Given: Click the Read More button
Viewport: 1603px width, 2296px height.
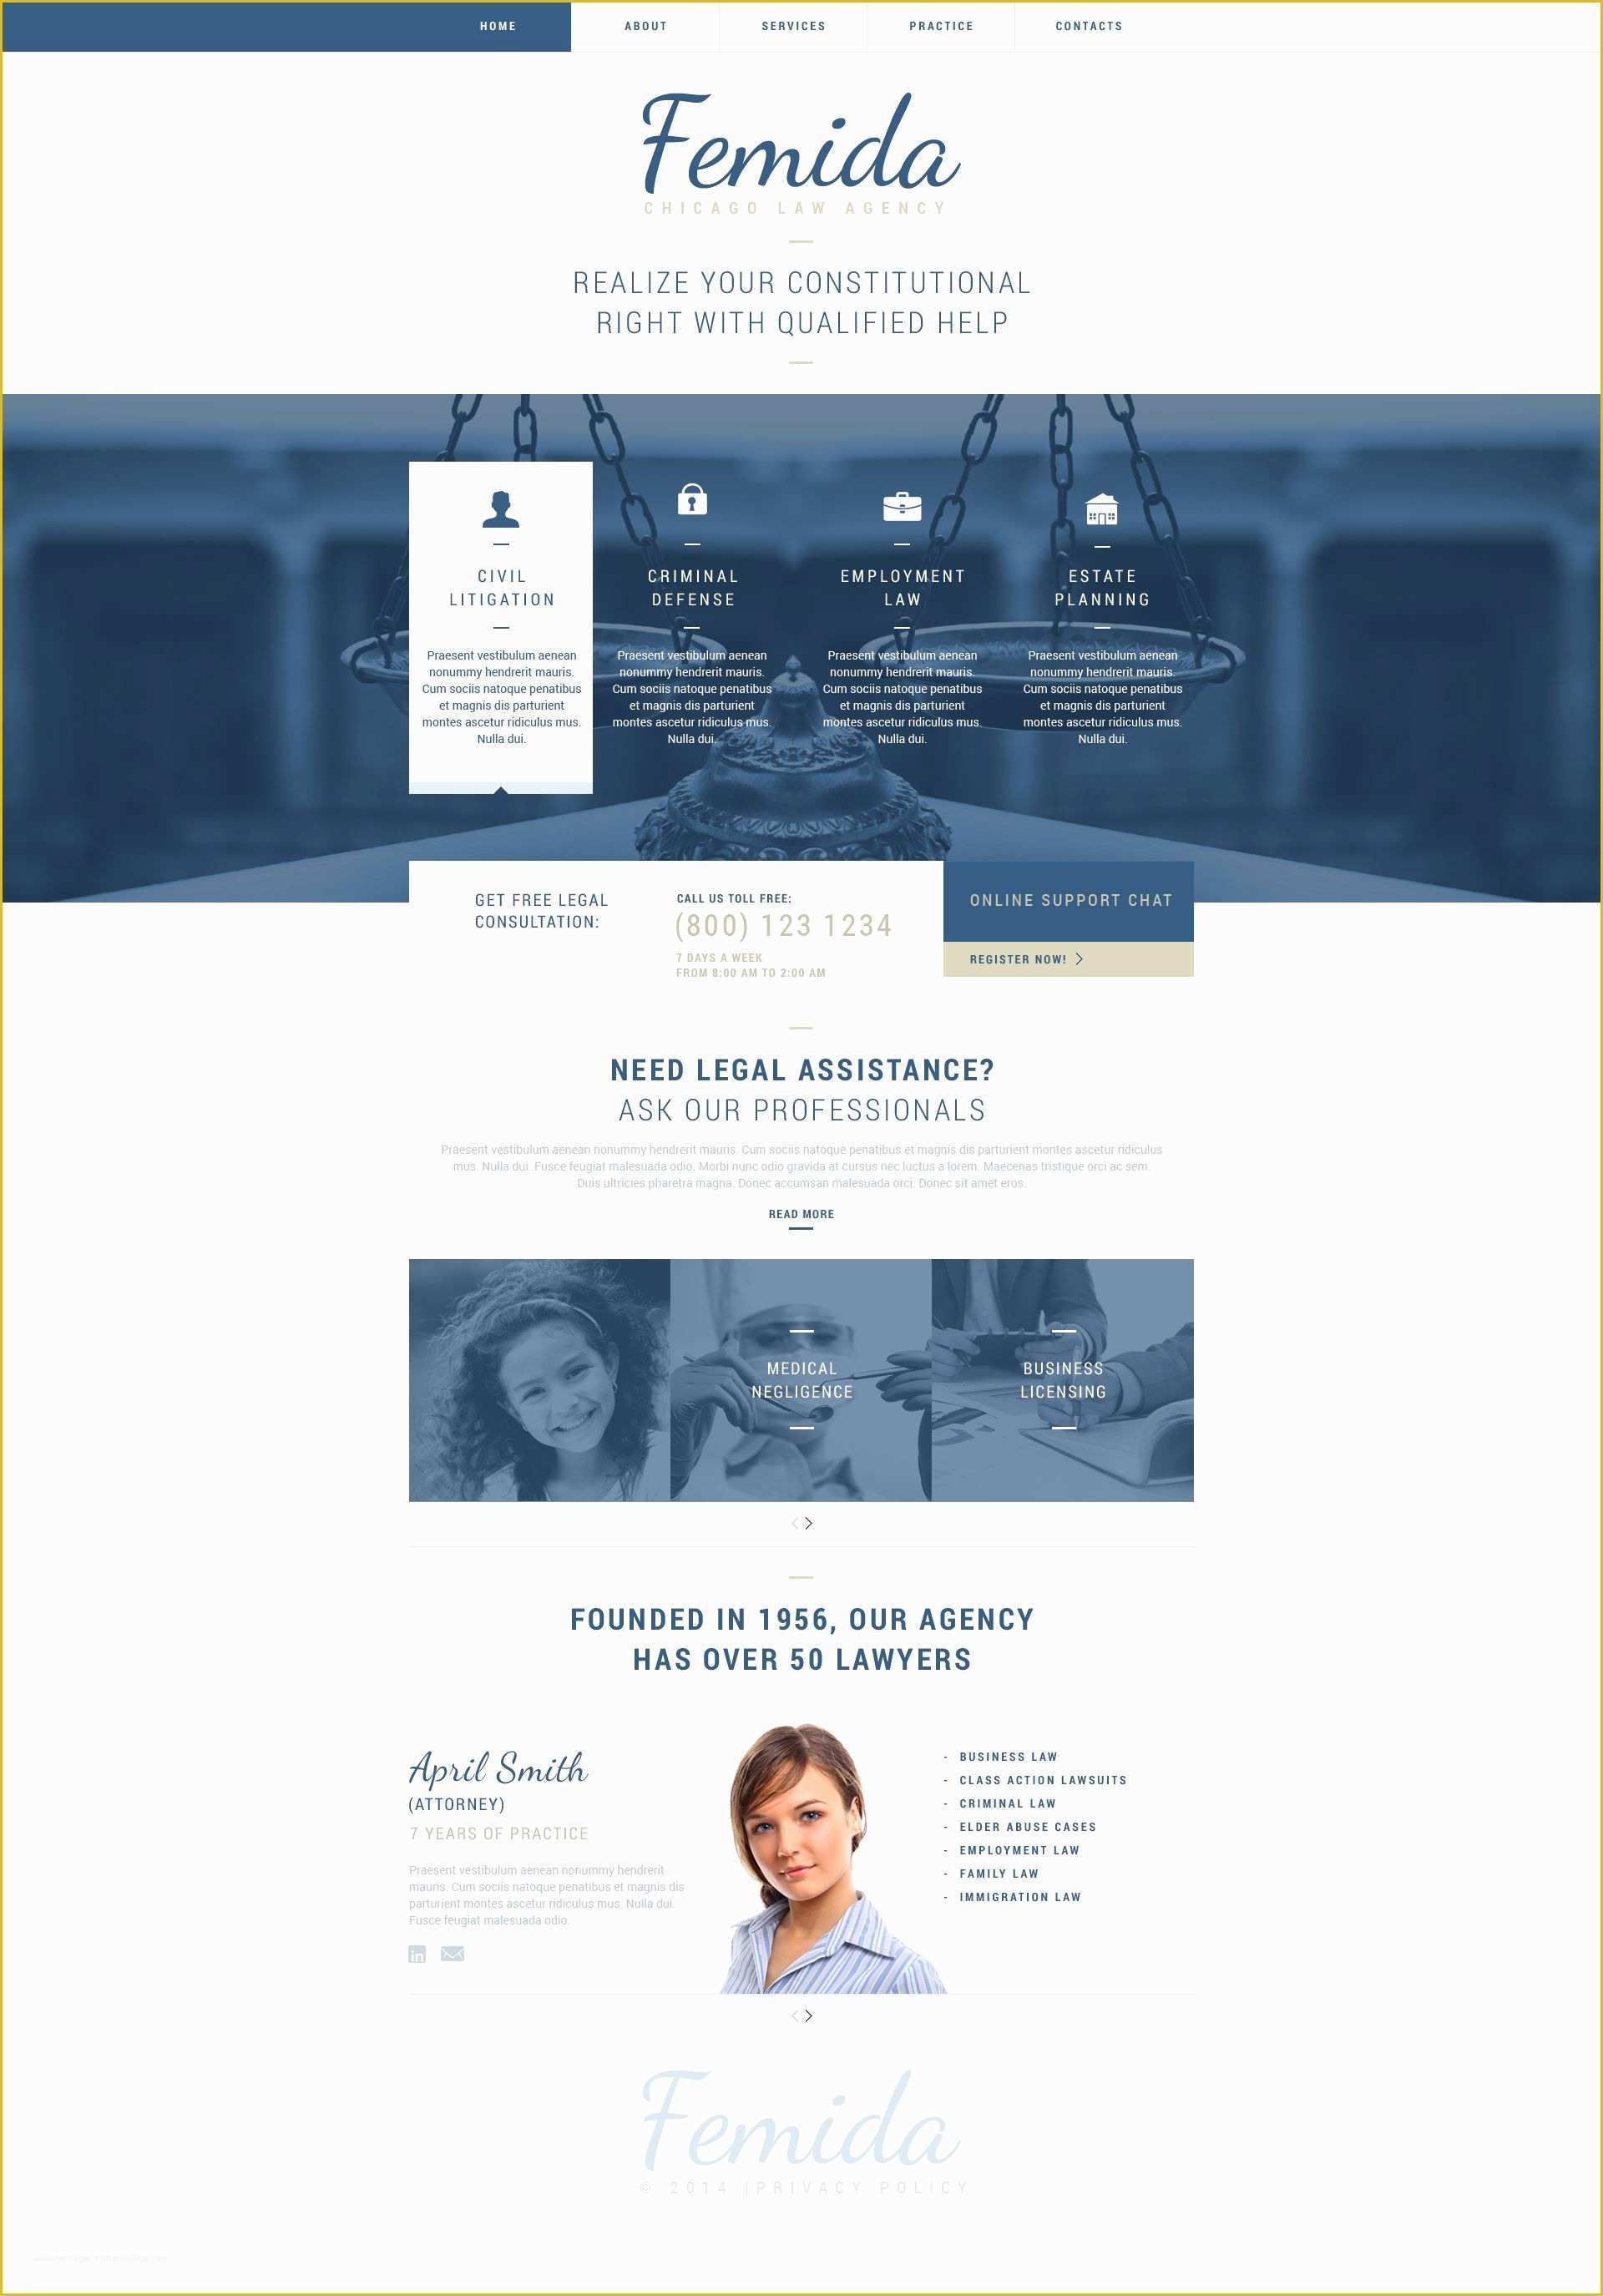Looking at the screenshot, I should pos(801,1223).
